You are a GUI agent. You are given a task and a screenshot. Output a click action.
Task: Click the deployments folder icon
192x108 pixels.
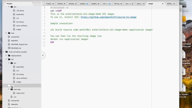coord(9,55)
